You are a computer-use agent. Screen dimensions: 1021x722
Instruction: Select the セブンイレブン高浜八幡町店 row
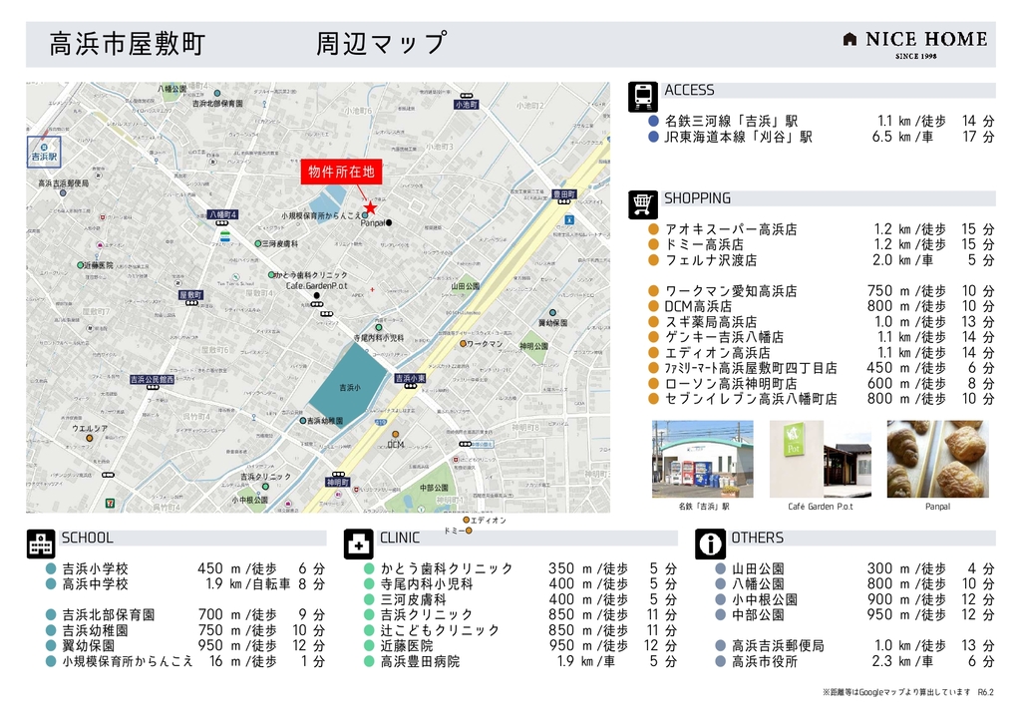[x=822, y=399]
